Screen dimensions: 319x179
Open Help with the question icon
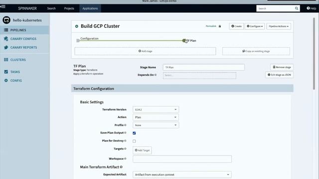tap(308, 8)
